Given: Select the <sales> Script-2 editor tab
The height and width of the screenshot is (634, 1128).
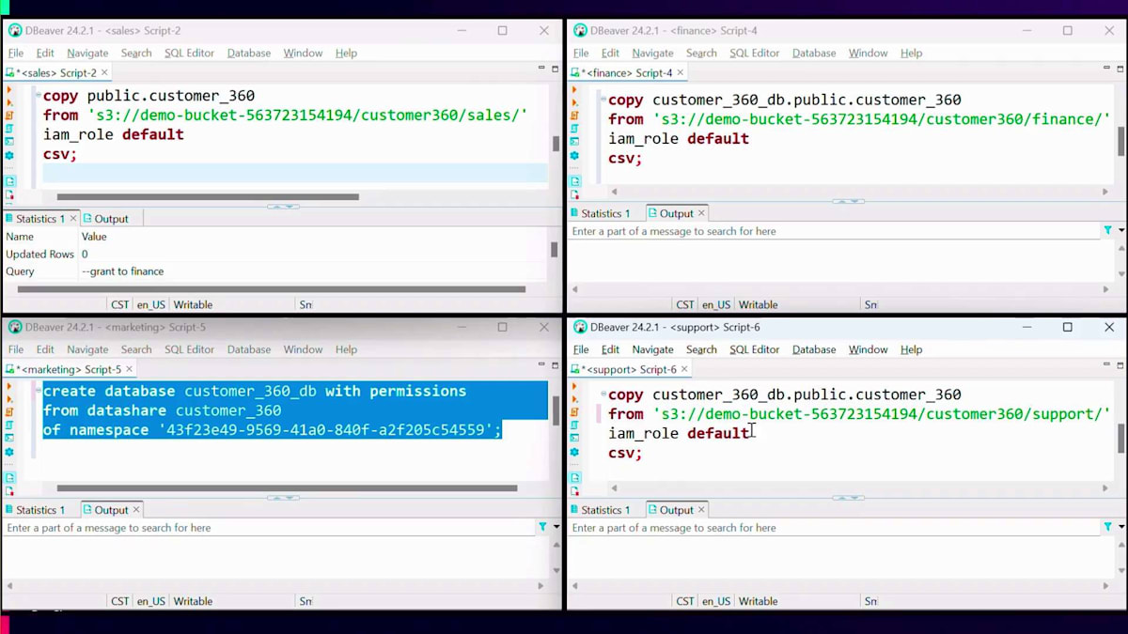Looking at the screenshot, I should point(55,72).
